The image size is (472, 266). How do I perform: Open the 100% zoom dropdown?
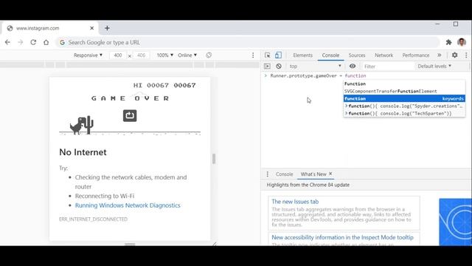[165, 55]
